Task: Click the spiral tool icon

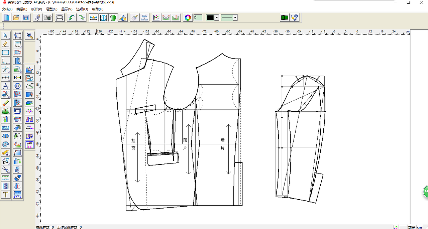Action: click(5, 144)
